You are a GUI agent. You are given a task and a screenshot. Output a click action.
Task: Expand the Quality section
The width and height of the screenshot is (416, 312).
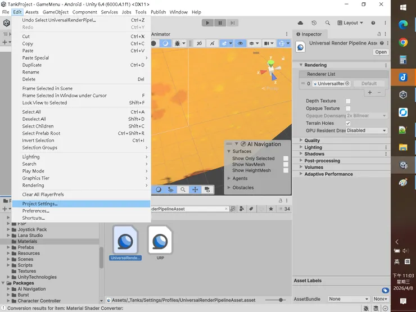point(301,141)
